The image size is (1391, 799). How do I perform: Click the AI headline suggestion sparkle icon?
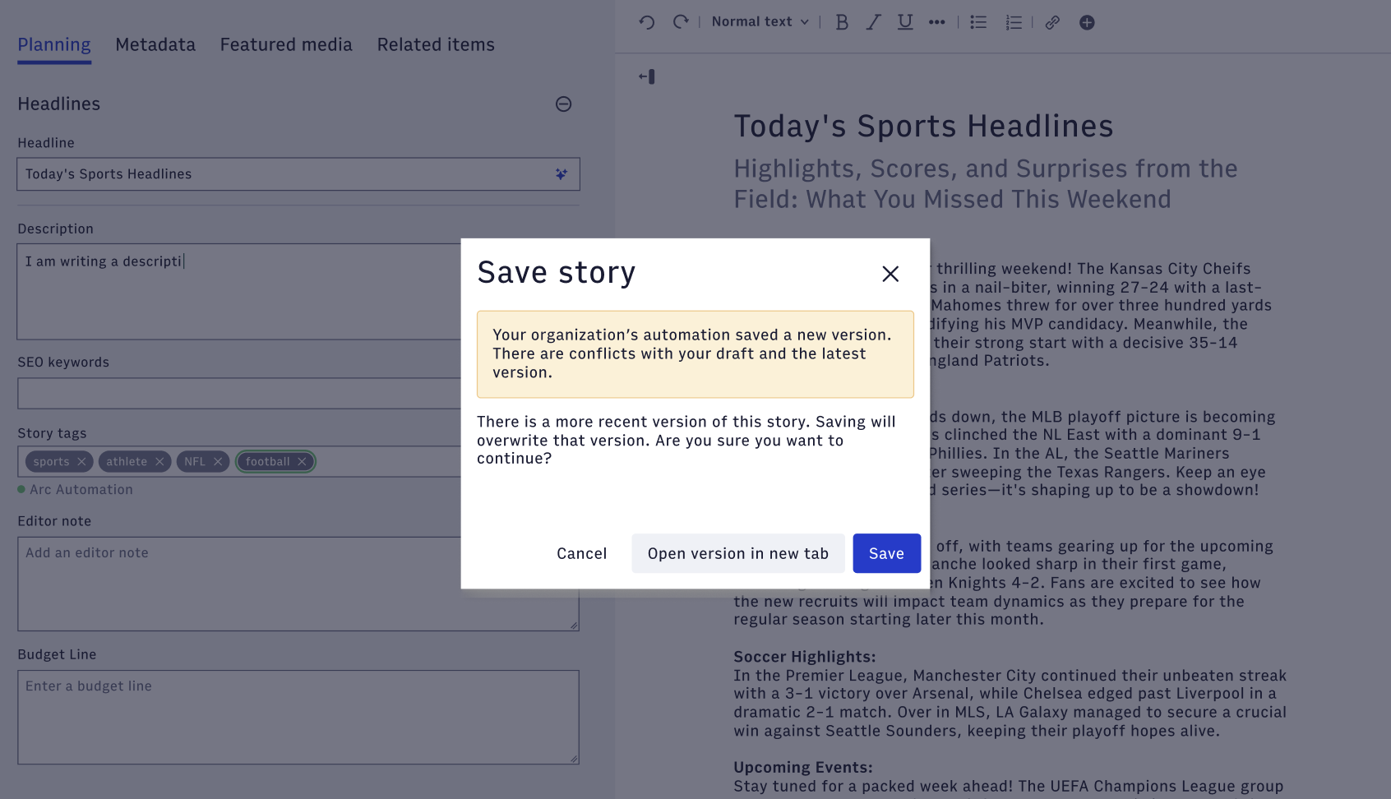tap(561, 174)
